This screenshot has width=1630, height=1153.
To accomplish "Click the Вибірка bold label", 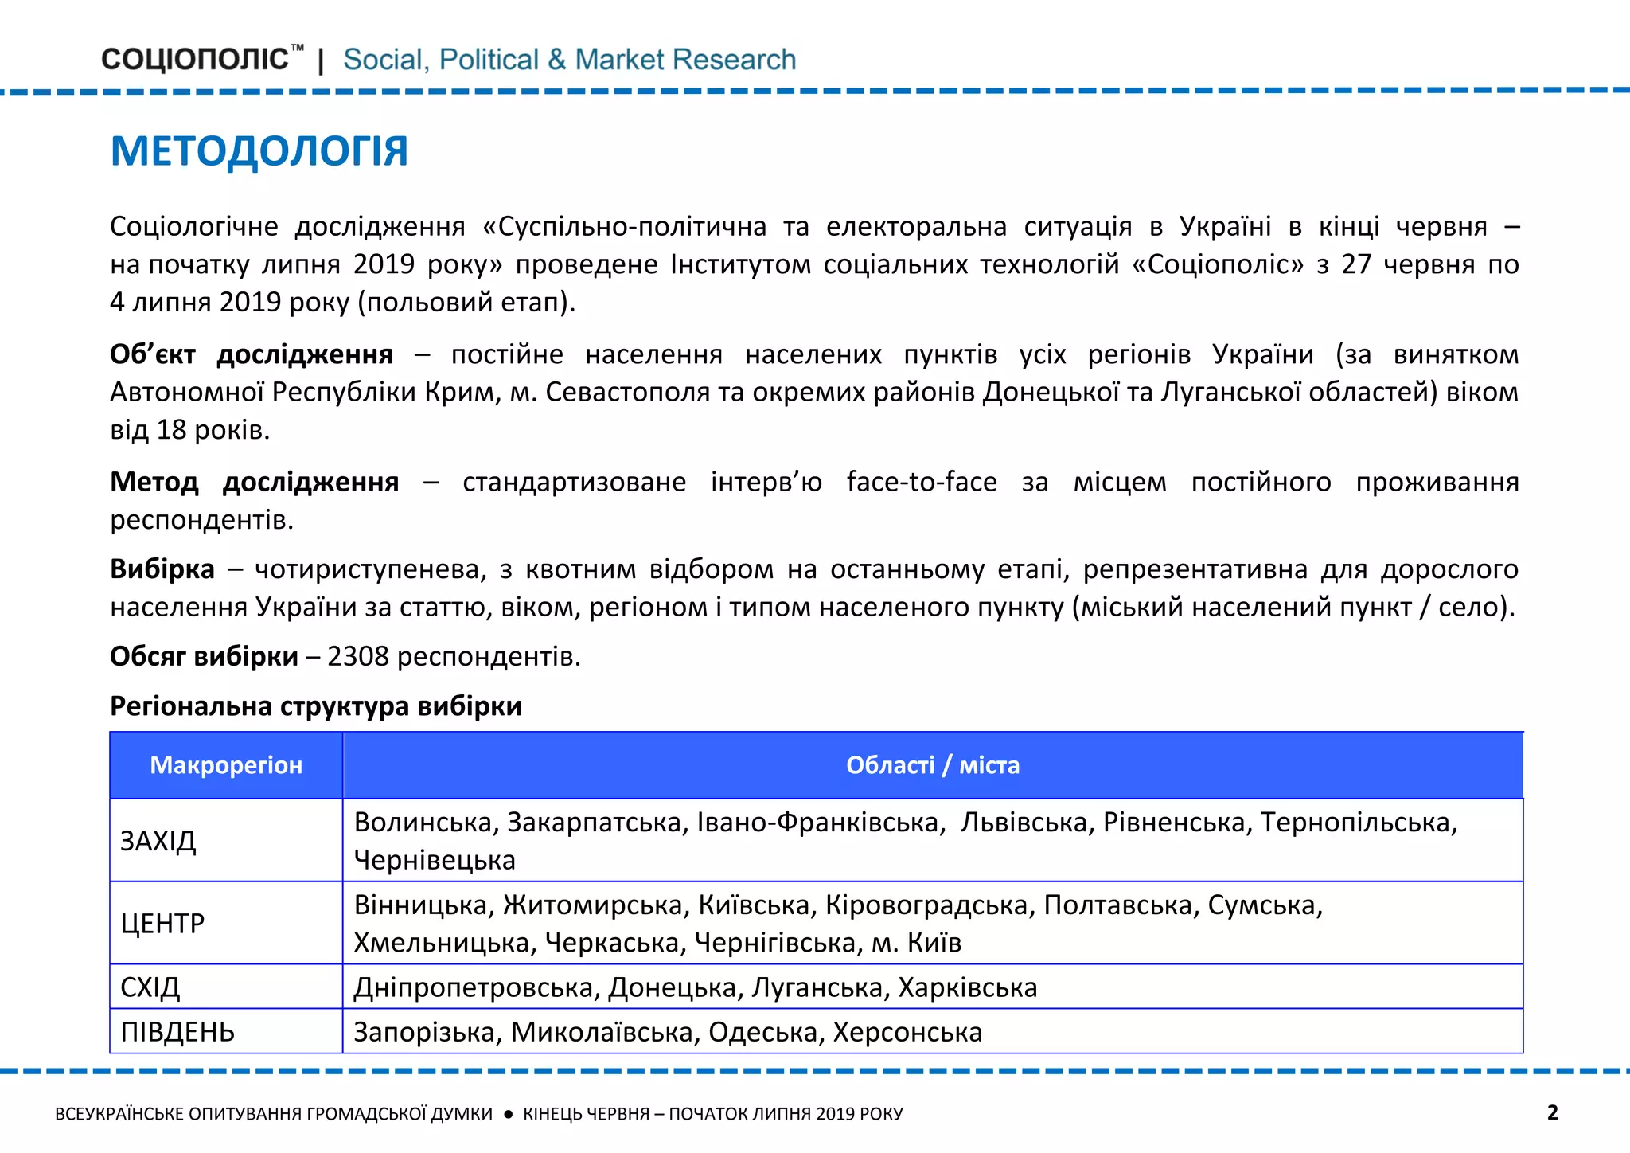I will coord(162,569).
